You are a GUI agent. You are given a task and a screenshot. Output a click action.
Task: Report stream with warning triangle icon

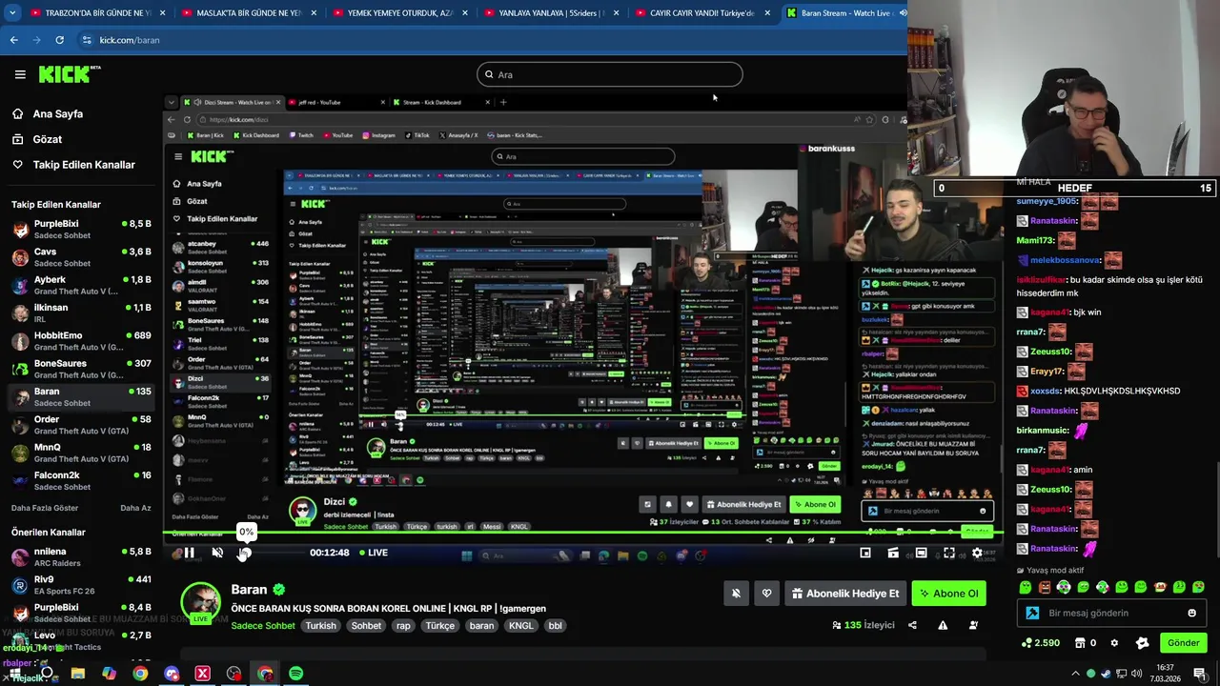coord(943,625)
